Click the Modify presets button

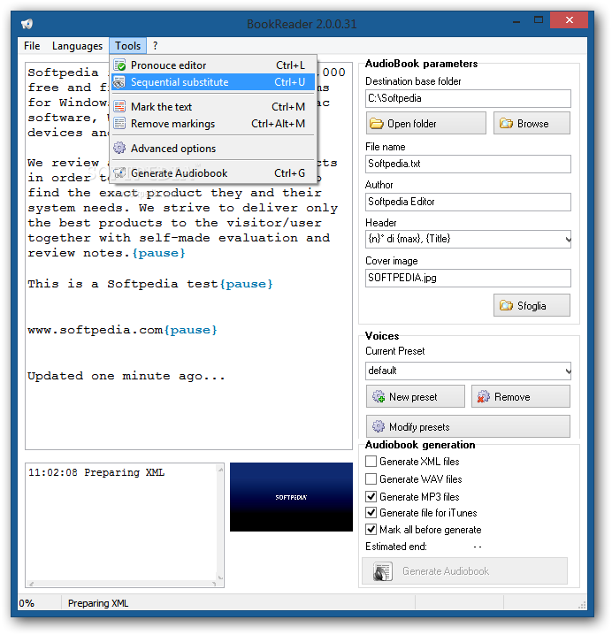click(x=468, y=427)
